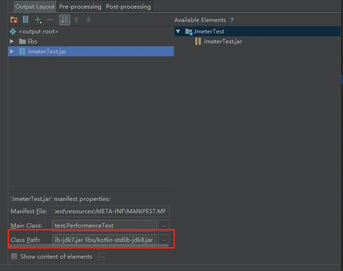Image resolution: width=343 pixels, height=271 pixels.
Task: Select the libs folder row
Action: (x=91, y=42)
